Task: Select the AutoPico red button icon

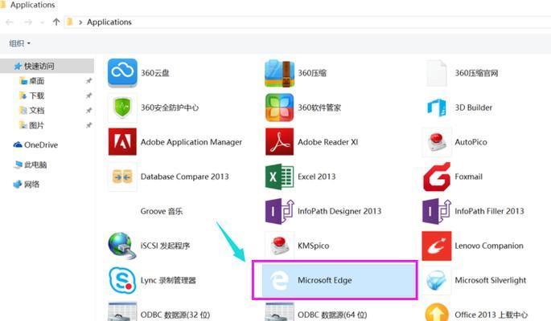Action: tap(437, 142)
